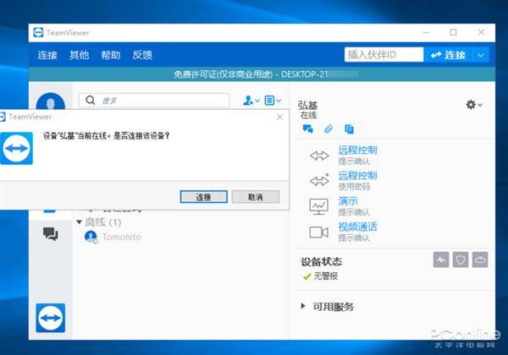Click the license banner text DESKTOP-21

tap(305, 74)
